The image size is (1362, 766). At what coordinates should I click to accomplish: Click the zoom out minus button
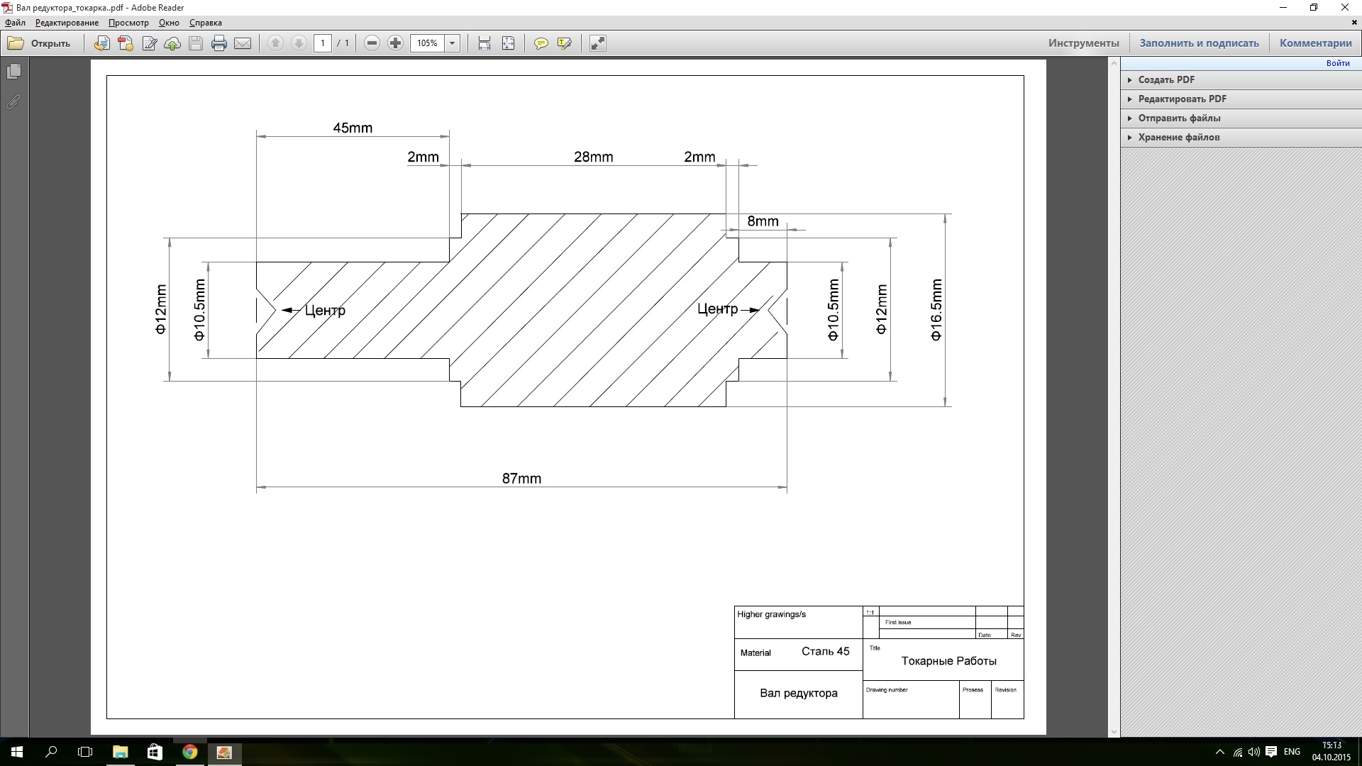[x=372, y=43]
